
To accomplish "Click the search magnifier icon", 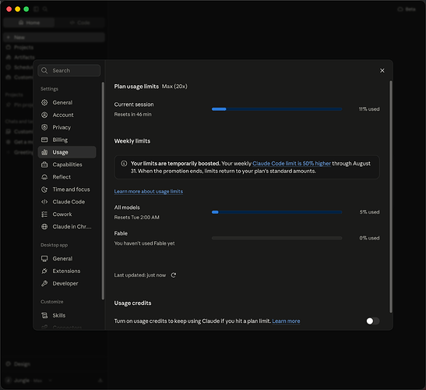I will [44, 70].
